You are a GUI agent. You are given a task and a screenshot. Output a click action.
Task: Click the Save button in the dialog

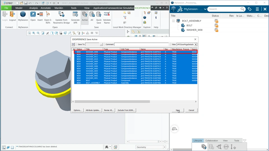[178, 110]
